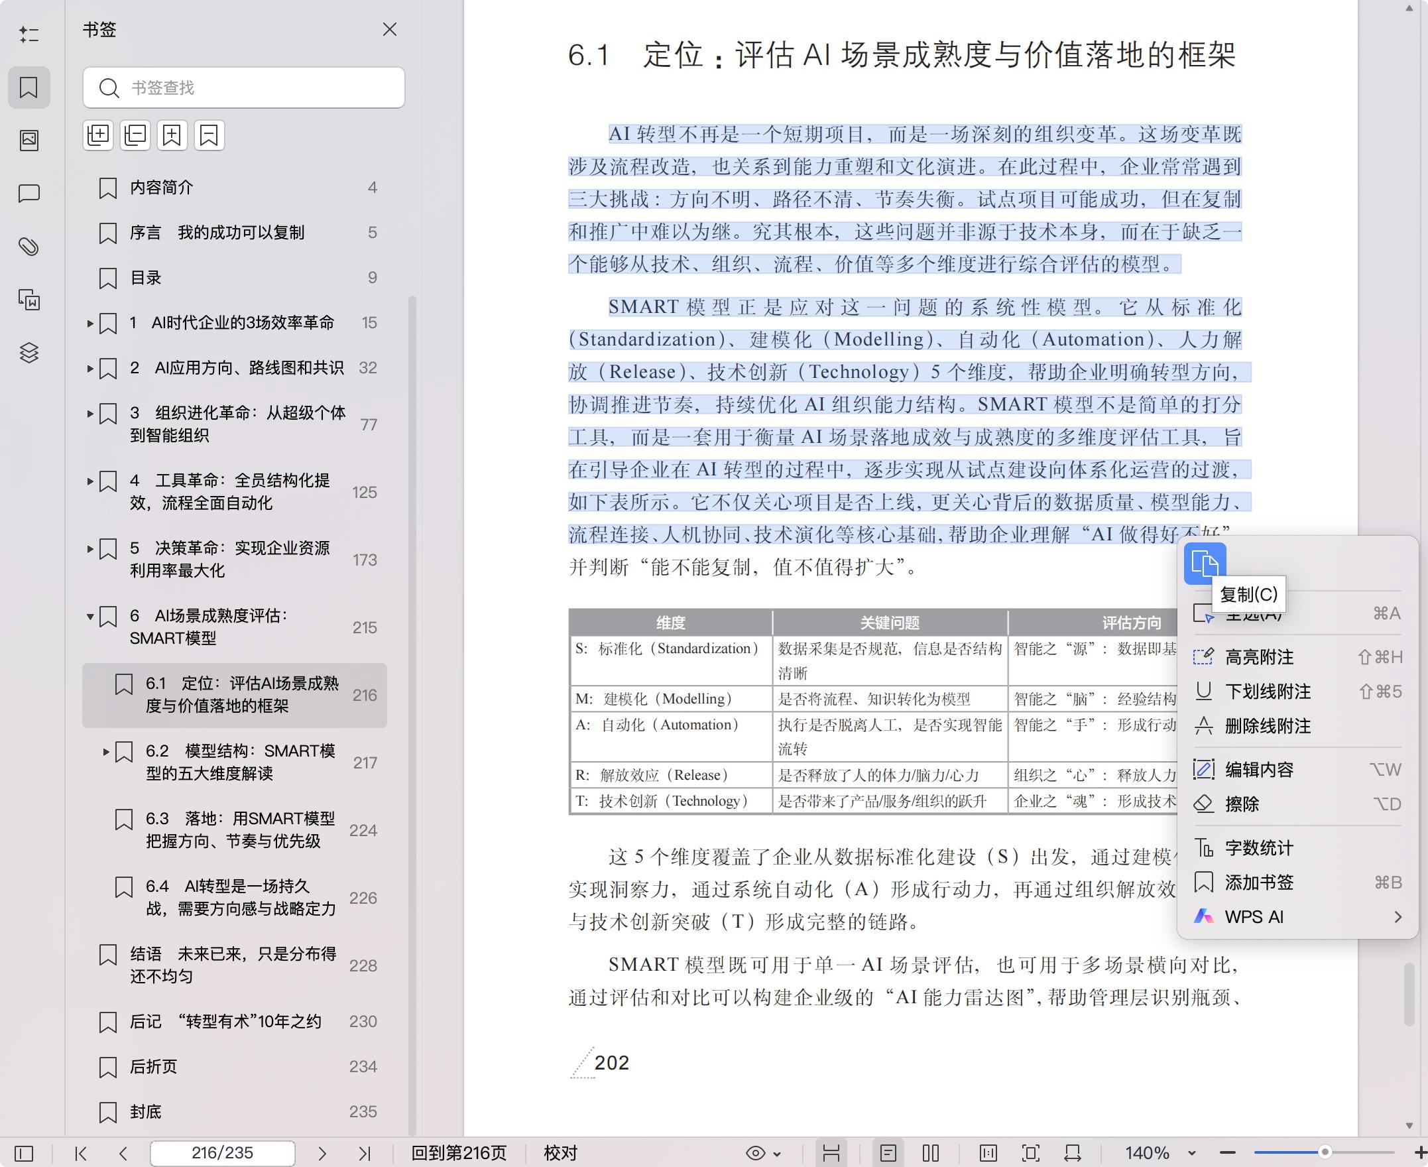Open bookmark 后记 "转型有术"10年之约

(x=235, y=1022)
